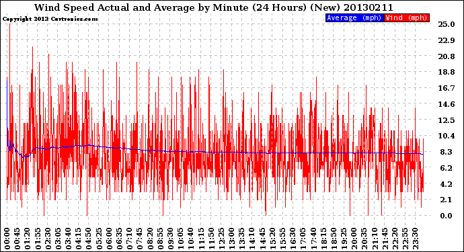Click the 21:10 time axis label
464x252 pixels.
point(374,238)
